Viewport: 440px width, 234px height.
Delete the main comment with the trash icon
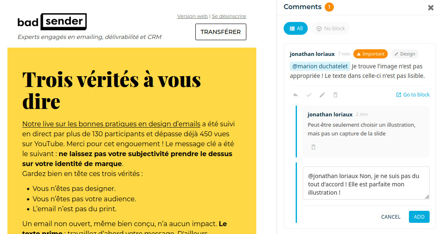(335, 95)
